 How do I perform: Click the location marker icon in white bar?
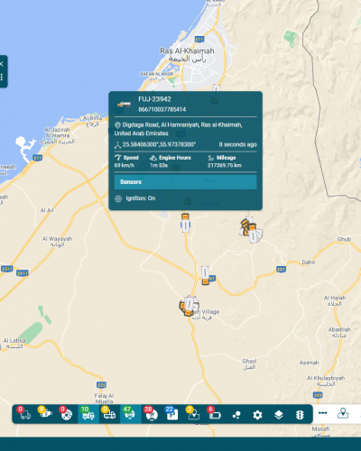click(x=343, y=413)
